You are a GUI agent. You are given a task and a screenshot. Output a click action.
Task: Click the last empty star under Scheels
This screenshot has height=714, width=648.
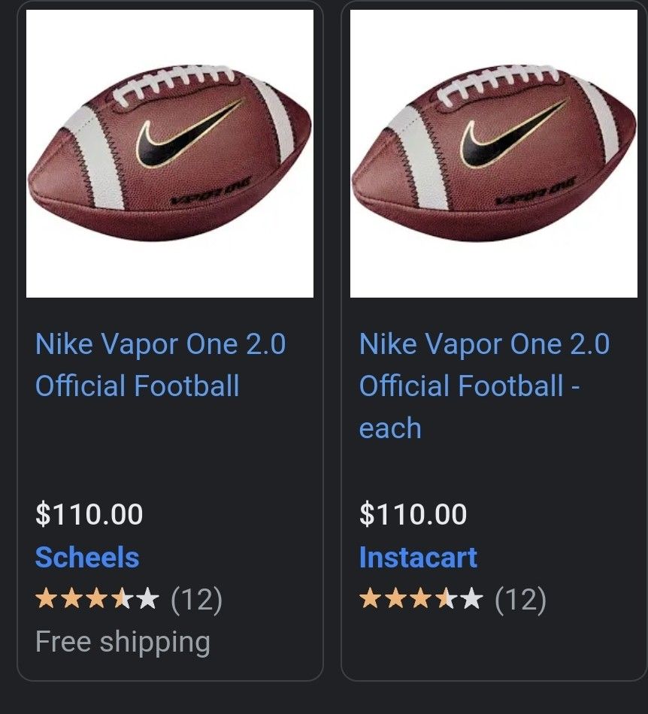pos(147,598)
